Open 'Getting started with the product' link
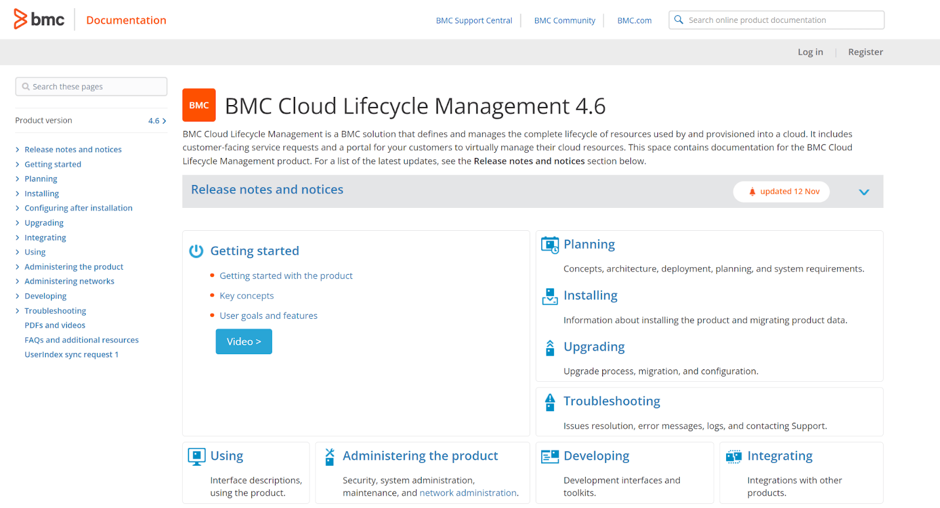 (x=286, y=276)
